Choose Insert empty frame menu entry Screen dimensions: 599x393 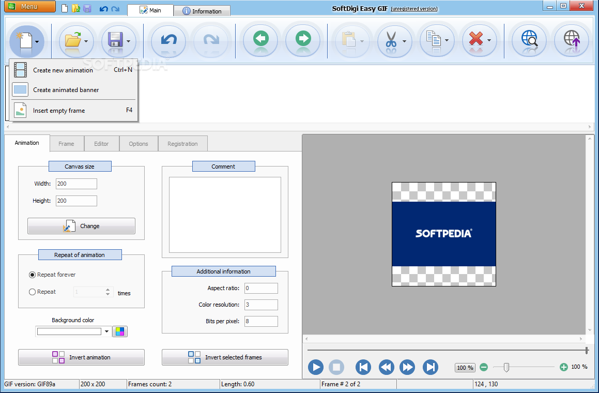point(73,111)
